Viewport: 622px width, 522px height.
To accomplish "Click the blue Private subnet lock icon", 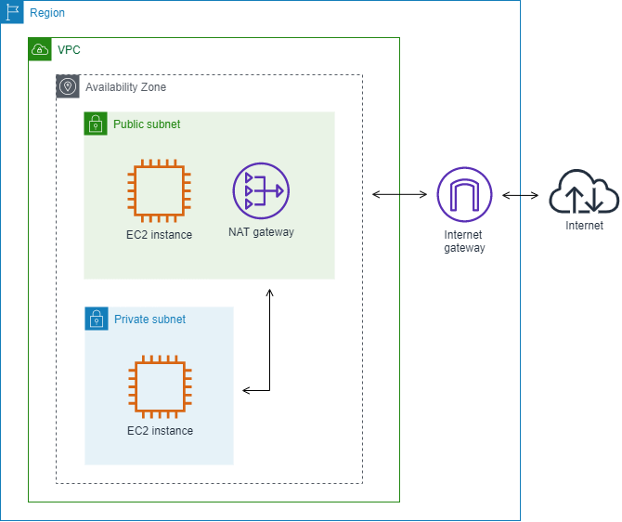I will point(97,319).
